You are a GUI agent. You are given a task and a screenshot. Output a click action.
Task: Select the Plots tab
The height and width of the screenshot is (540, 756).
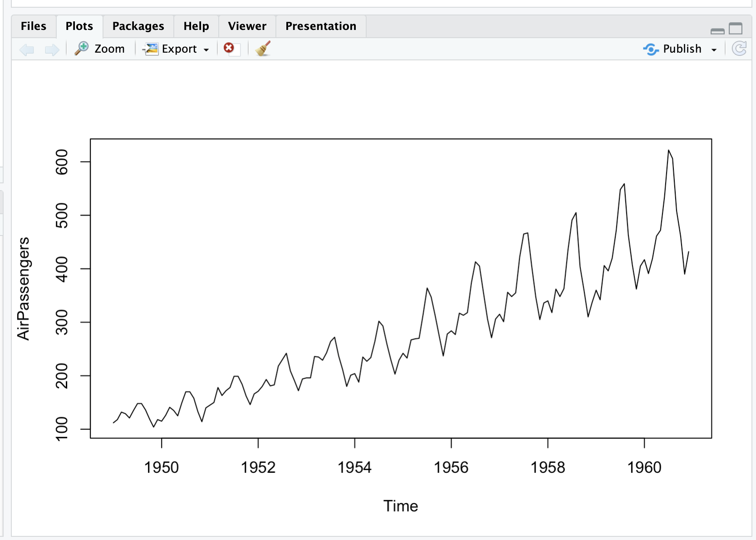[79, 26]
